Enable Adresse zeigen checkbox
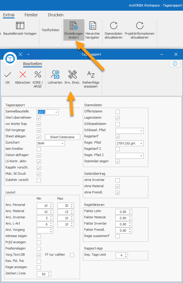 coord(39,236)
